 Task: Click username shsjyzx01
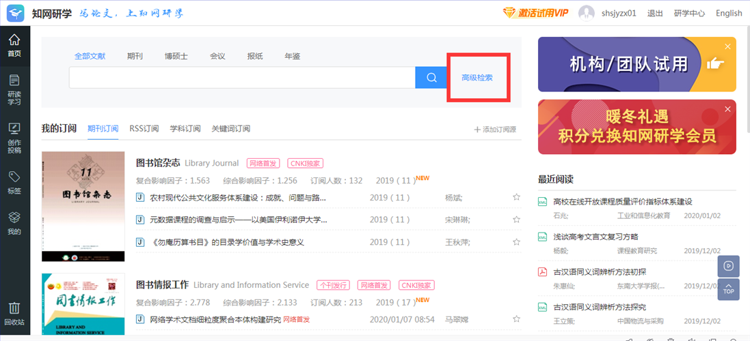coord(619,14)
